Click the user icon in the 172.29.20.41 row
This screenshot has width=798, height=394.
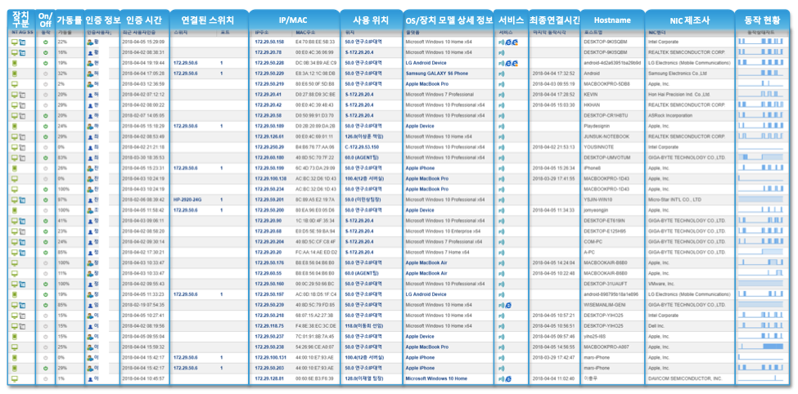[90, 95]
